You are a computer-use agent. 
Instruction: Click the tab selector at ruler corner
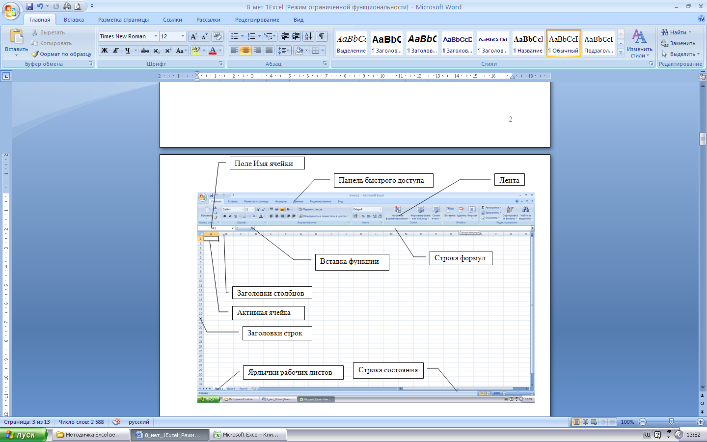6,76
